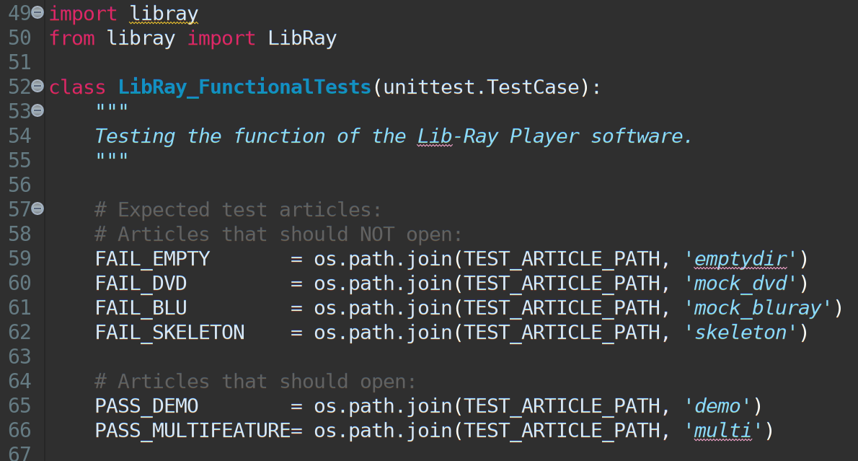Place cursor on the underlined 'libray' import

click(x=164, y=13)
